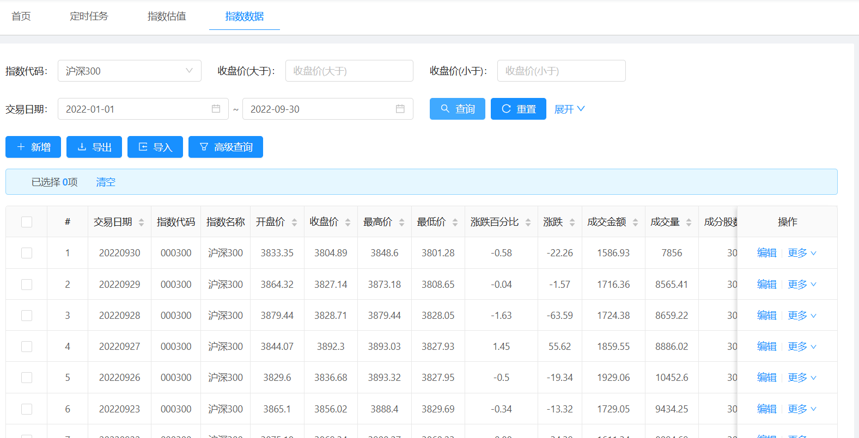The width and height of the screenshot is (859, 438).
Task: Click the 收盘价(大于) input field
Action: tap(349, 71)
